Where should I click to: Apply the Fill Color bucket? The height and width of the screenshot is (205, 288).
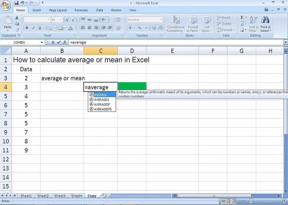(61, 28)
